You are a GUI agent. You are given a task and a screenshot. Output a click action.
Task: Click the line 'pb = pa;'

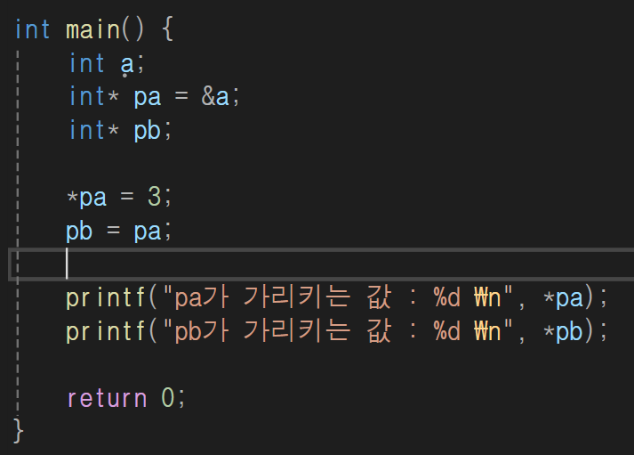click(119, 232)
